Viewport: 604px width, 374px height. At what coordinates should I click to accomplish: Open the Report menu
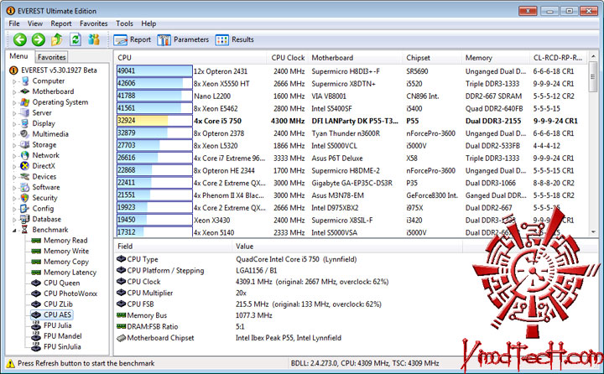(61, 23)
